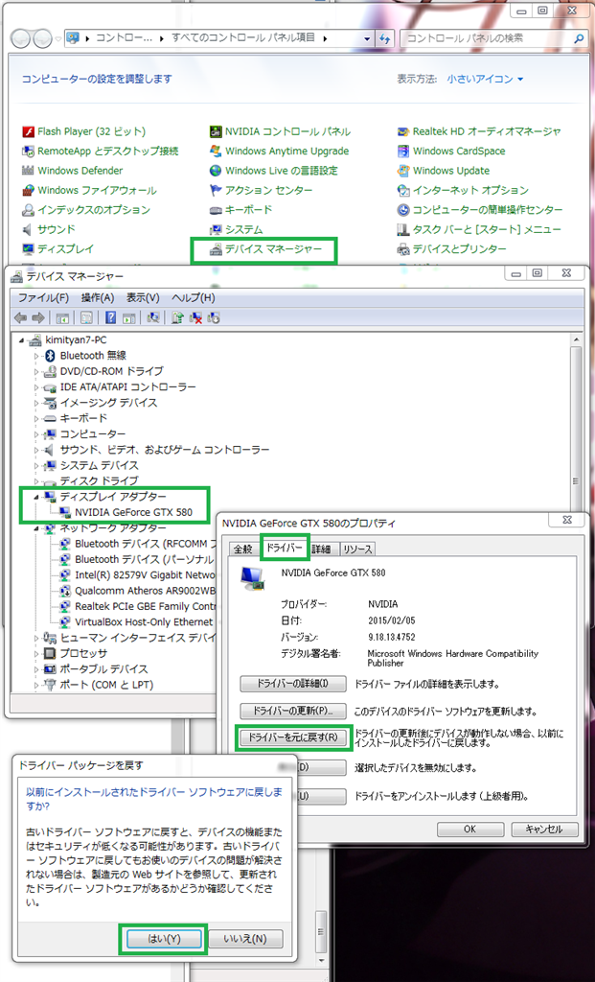Image resolution: width=595 pixels, height=982 pixels.
Task: Expand IDE ATA/ATAPI コントローラー node
Action: pyautogui.click(x=35, y=387)
